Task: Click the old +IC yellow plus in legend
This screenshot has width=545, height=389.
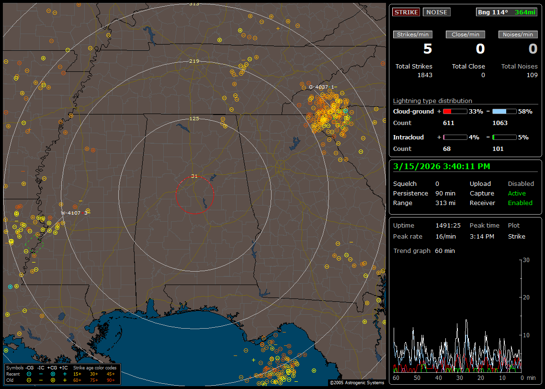Action: (65, 380)
